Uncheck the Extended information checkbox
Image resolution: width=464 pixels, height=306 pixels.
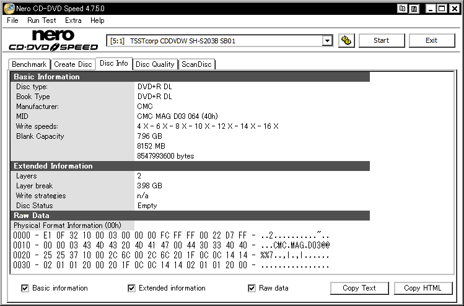pos(131,288)
